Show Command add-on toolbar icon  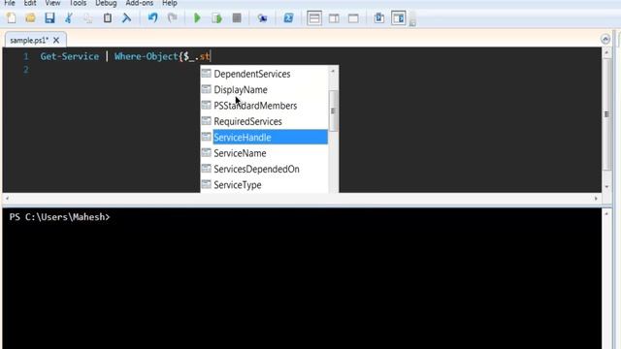[399, 18]
